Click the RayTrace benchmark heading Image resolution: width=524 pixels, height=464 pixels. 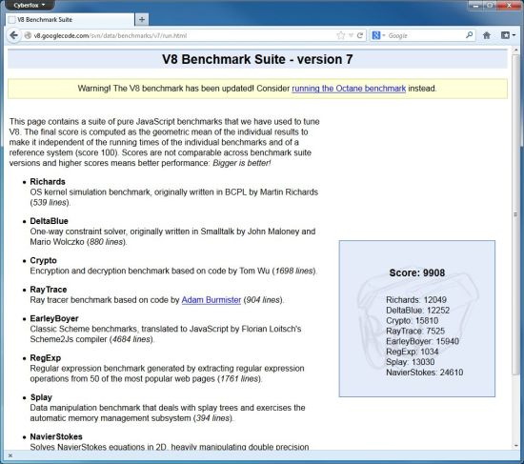[x=49, y=290]
